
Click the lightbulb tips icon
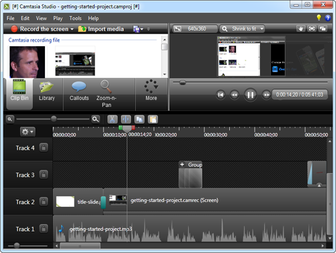pyautogui.click(x=319, y=17)
